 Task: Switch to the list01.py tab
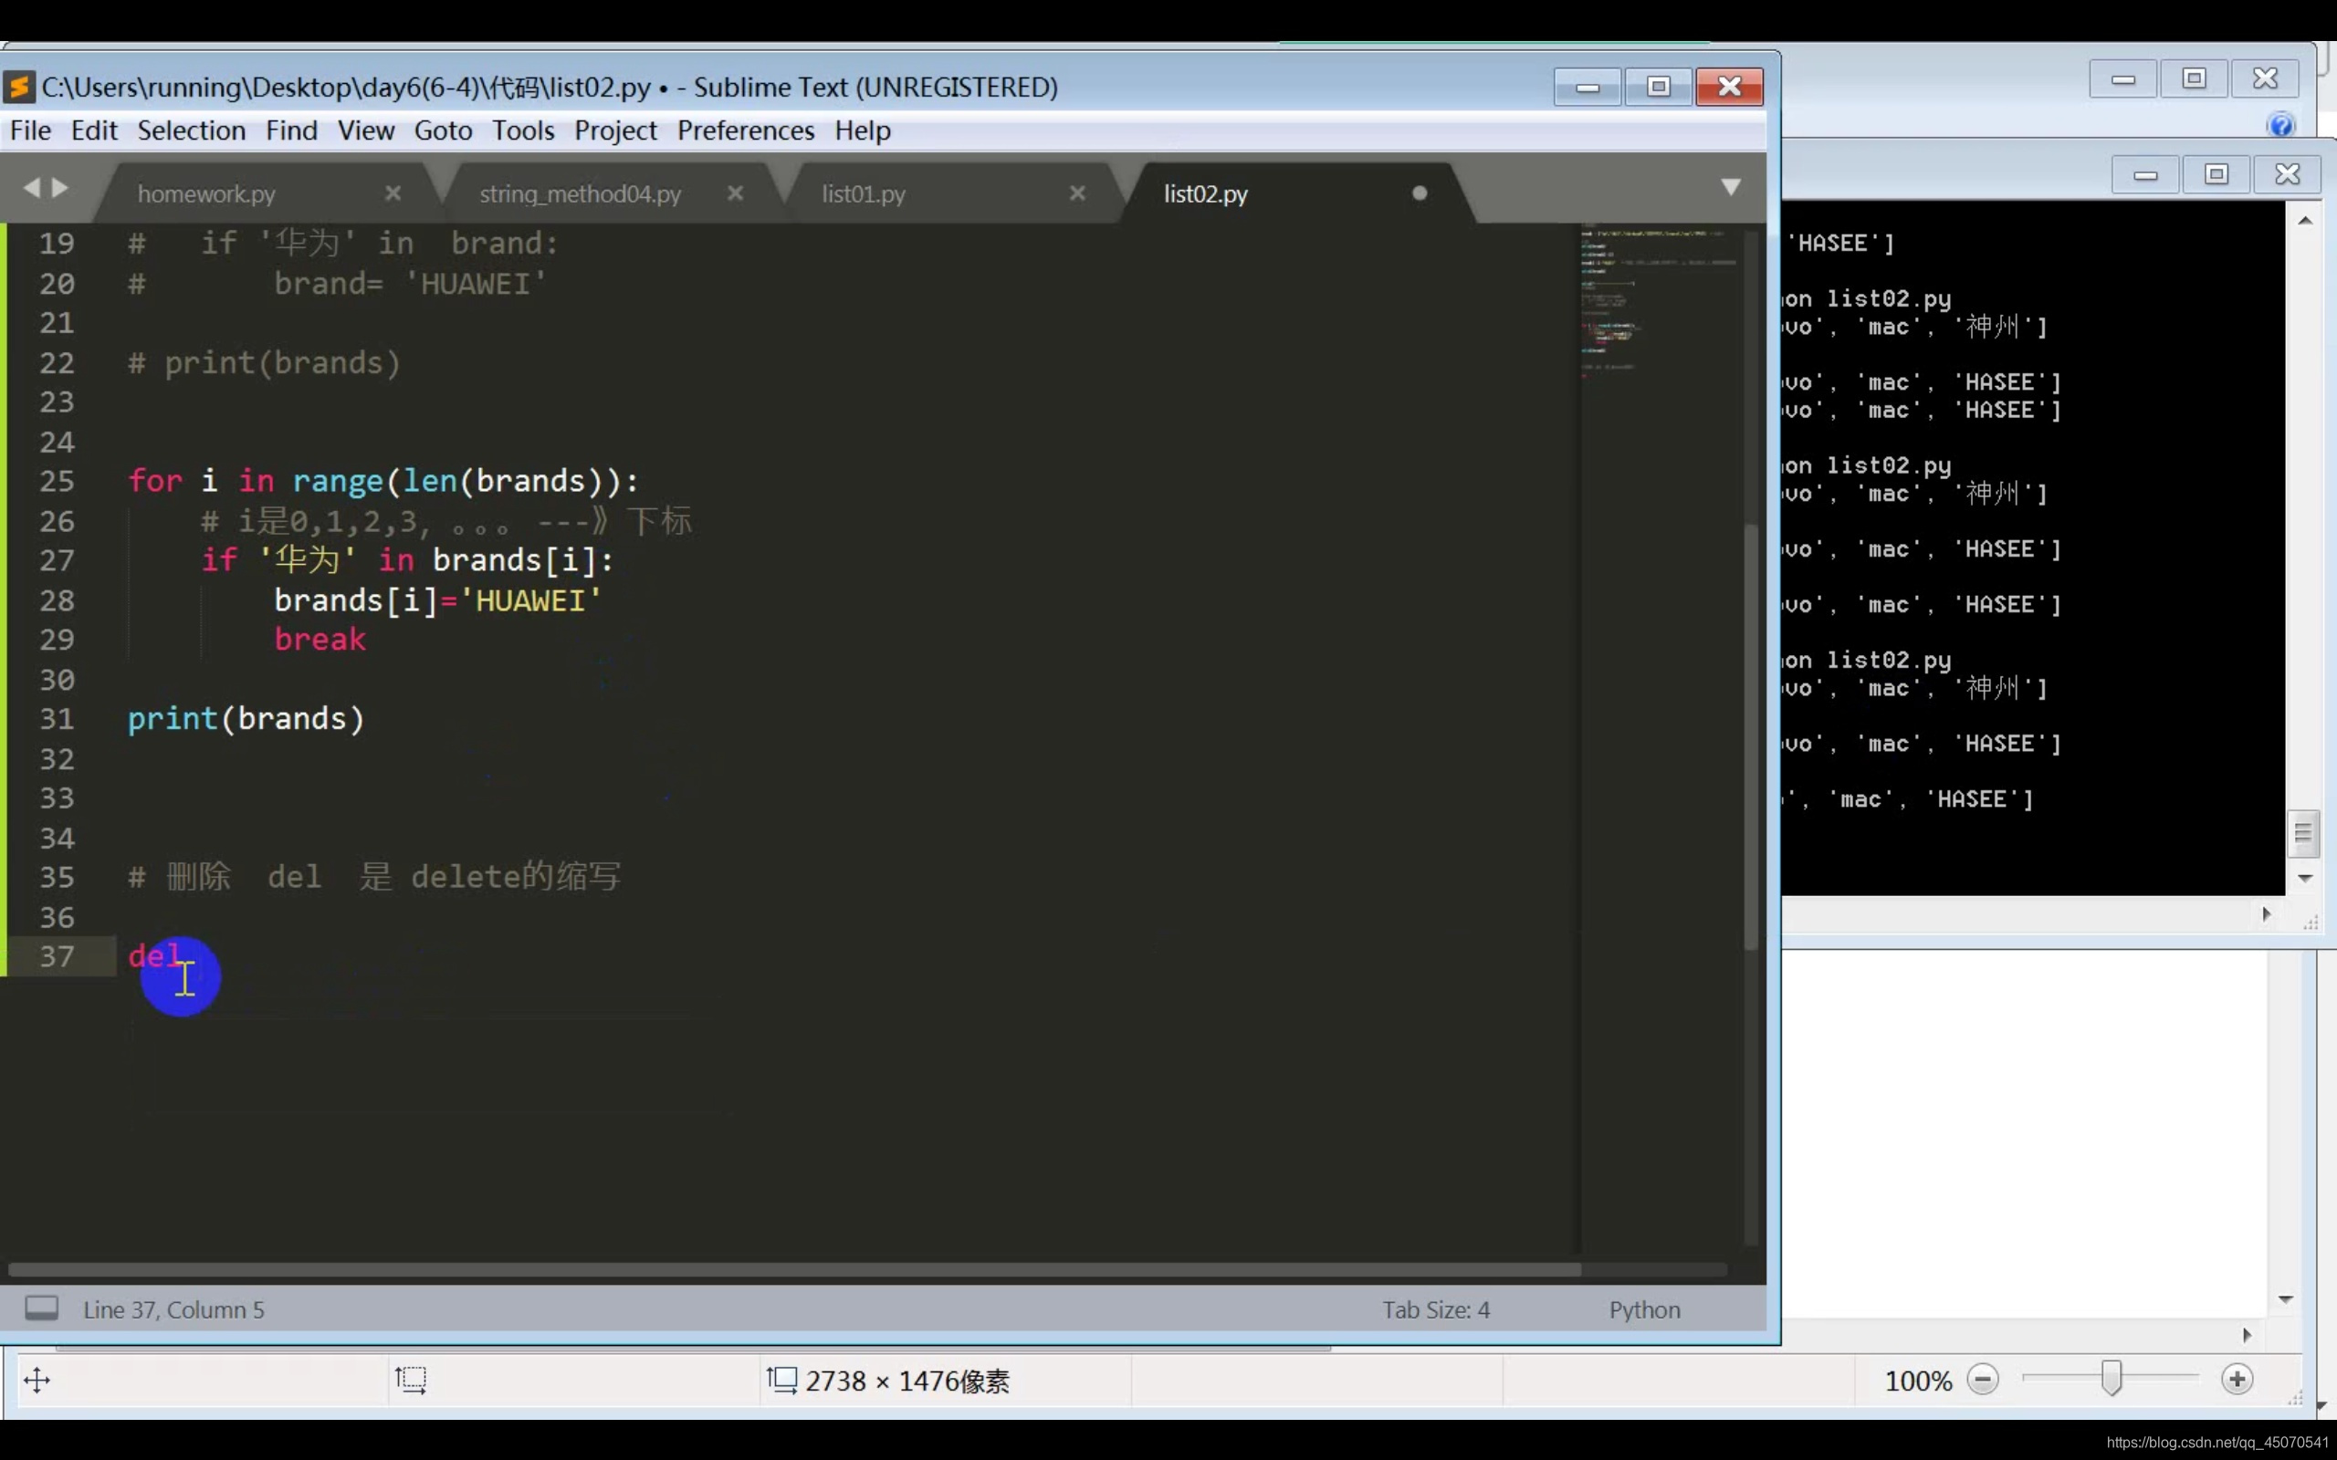point(864,194)
